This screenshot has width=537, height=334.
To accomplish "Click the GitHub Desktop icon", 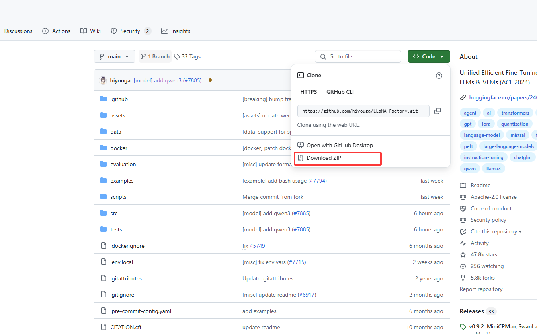I will pos(301,145).
